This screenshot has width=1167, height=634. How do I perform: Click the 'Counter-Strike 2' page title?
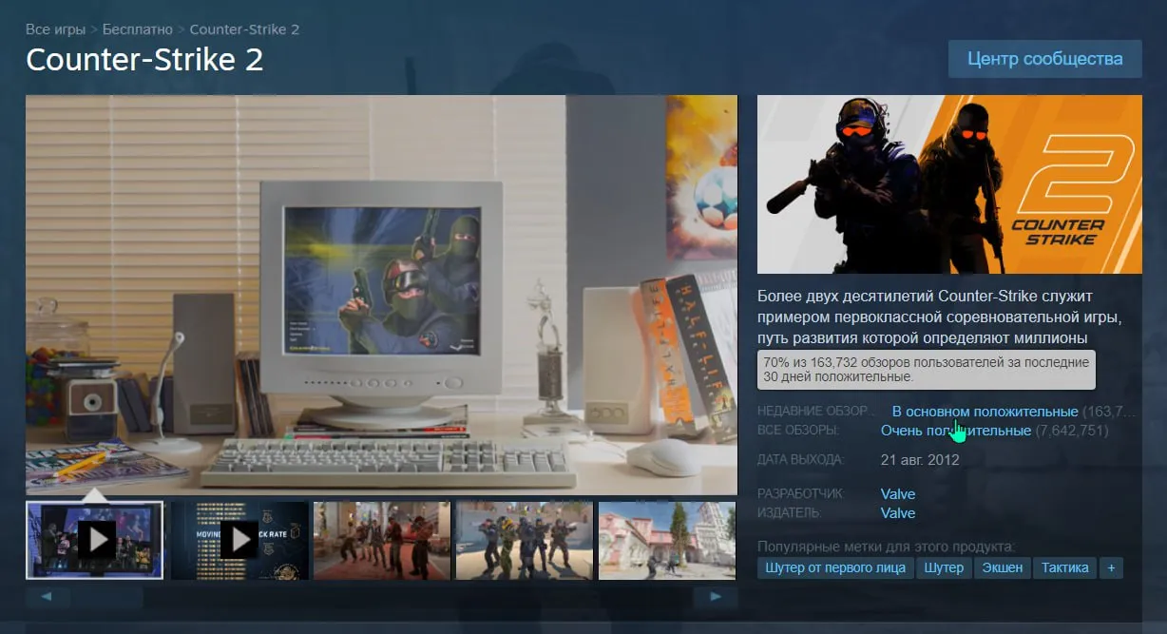coord(144,60)
